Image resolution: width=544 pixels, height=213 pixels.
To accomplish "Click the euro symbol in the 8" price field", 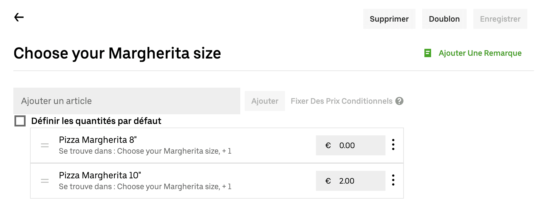I will pos(328,145).
